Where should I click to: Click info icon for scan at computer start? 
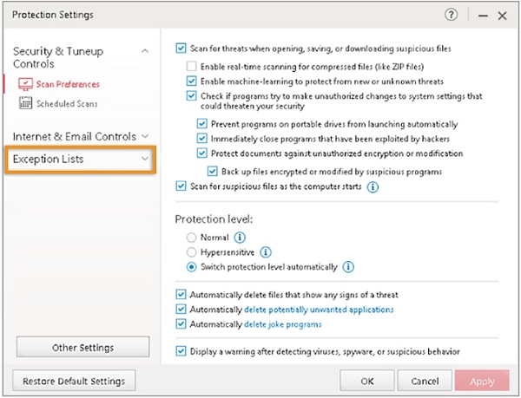pos(373,186)
